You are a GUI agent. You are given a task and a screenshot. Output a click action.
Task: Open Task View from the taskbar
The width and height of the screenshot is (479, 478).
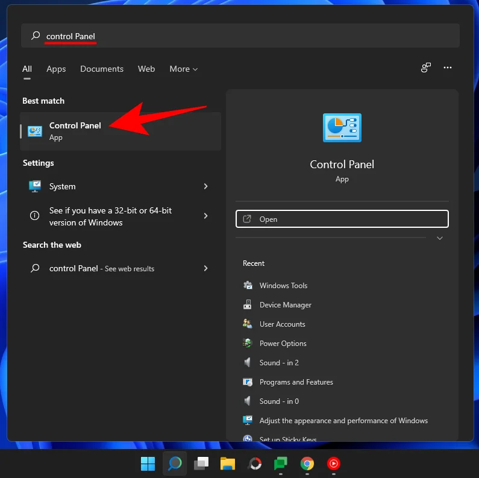(x=201, y=464)
